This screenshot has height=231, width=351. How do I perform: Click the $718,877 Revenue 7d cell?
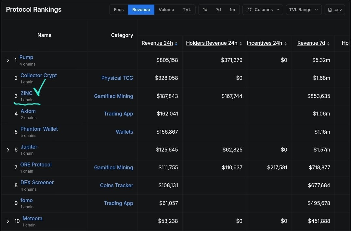coord(319,167)
